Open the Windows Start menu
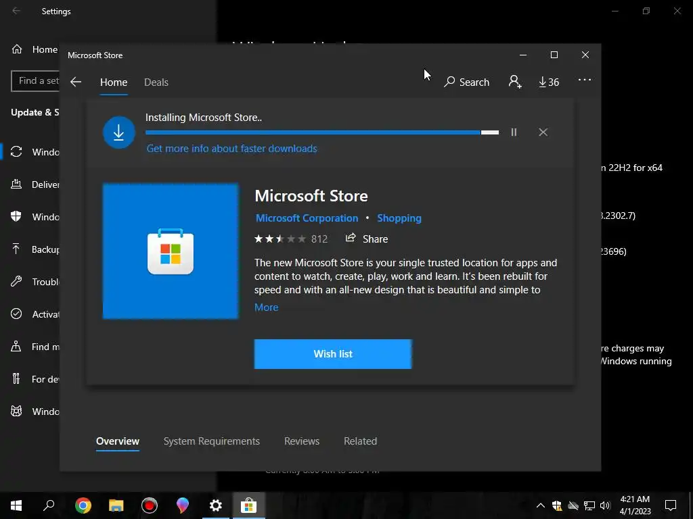Image resolution: width=693 pixels, height=519 pixels. click(x=16, y=505)
